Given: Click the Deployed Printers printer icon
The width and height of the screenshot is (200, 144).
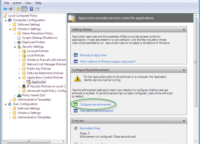Looking at the screenshot, I should pyautogui.click(x=19, y=42).
